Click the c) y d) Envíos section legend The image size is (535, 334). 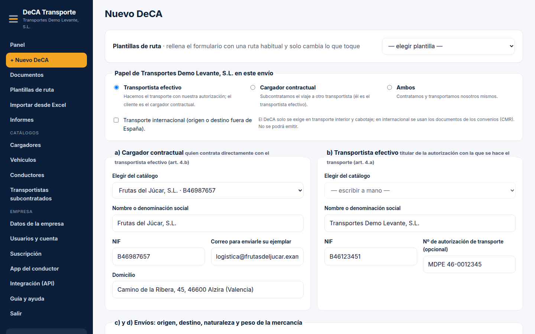(x=208, y=322)
